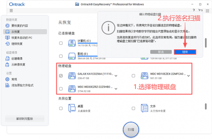Click the Ontrack logo
The height and width of the screenshot is (139, 212).
click(17, 4)
